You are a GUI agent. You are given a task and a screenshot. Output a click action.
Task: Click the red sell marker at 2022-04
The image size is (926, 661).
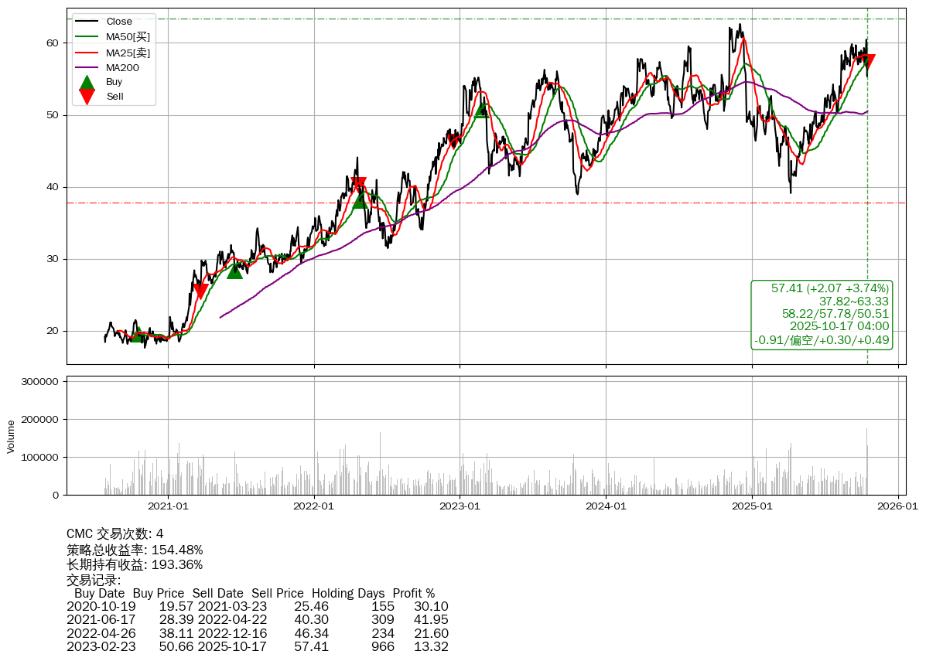[x=358, y=185]
